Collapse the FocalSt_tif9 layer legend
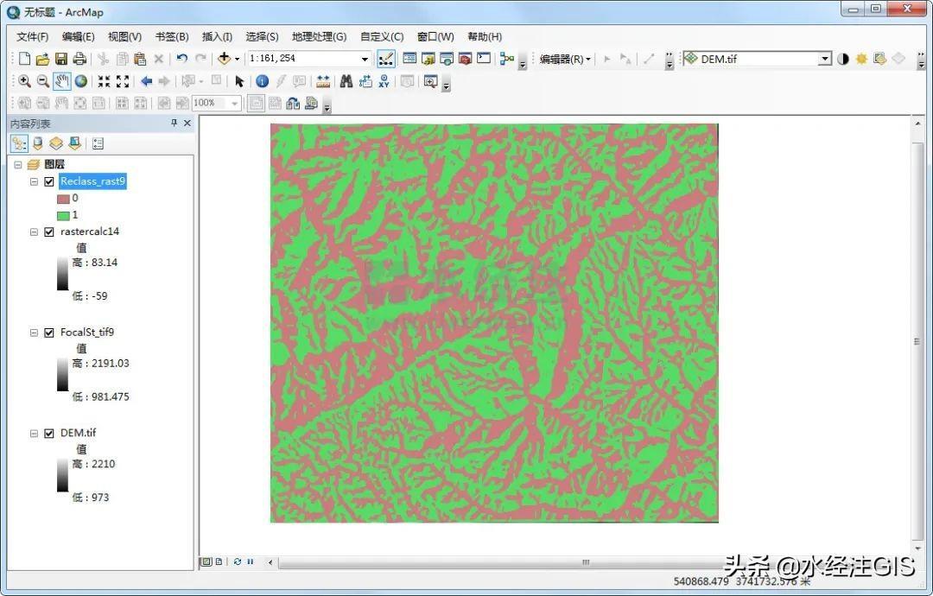Image resolution: width=933 pixels, height=596 pixels. tap(35, 333)
